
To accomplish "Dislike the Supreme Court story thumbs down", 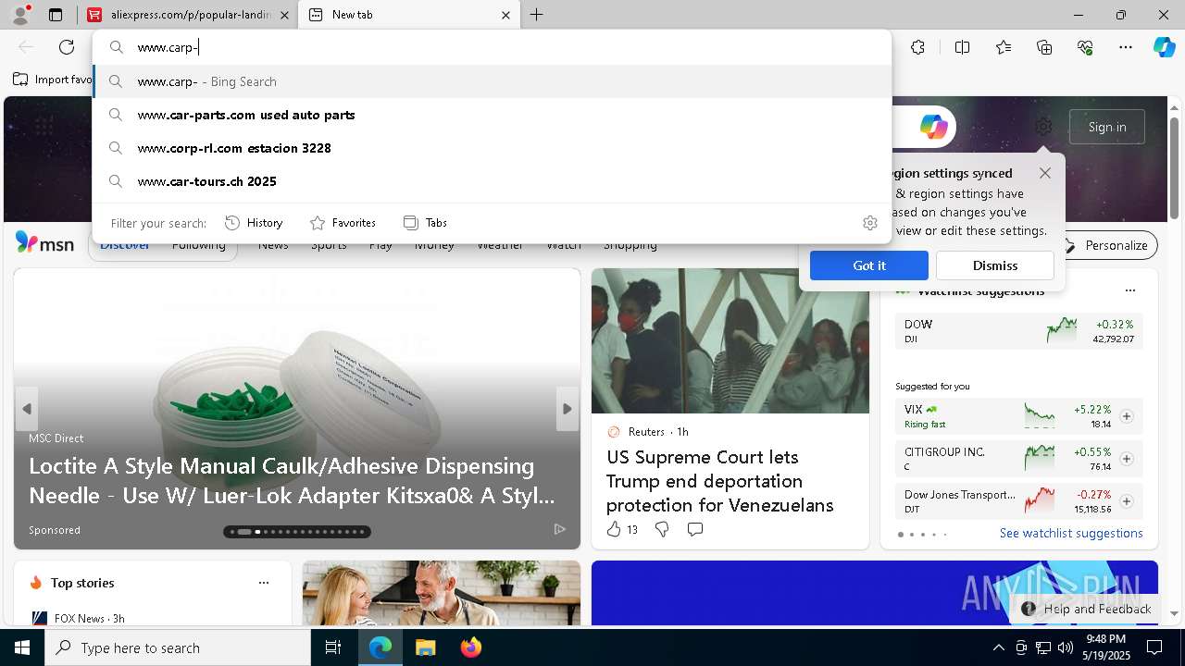I will coord(662,529).
